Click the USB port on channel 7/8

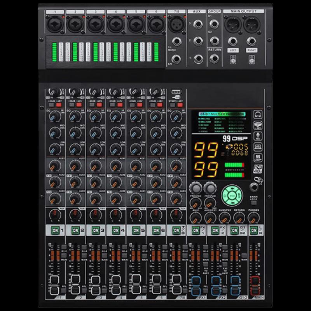pyautogui.click(x=176, y=92)
